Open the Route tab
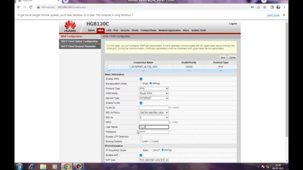 pos(135,30)
